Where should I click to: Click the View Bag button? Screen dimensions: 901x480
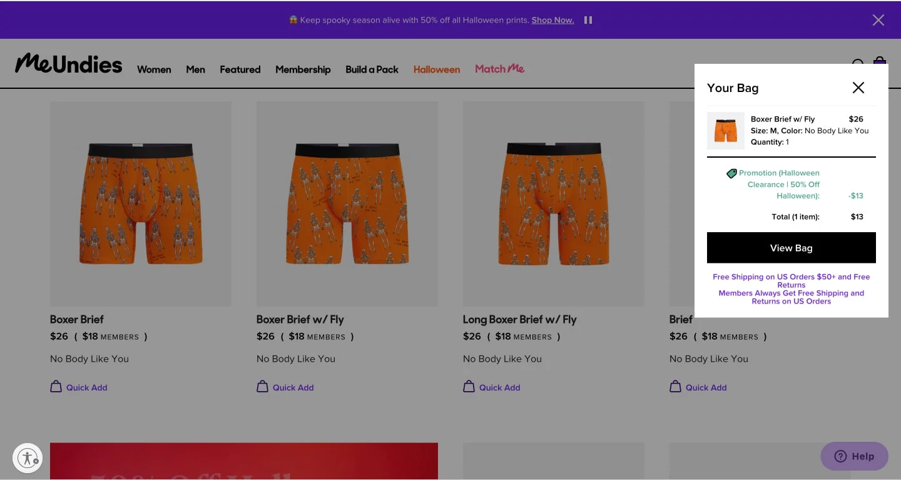[x=791, y=247]
